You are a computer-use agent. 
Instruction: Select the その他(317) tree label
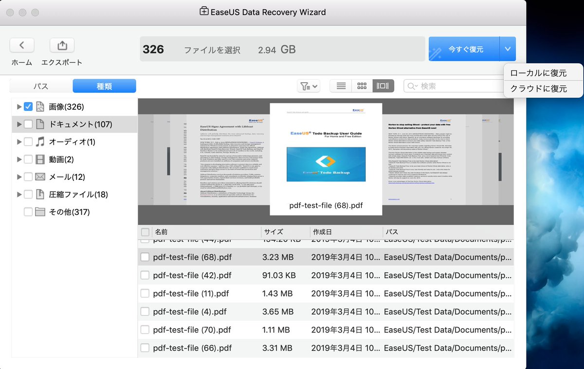[x=69, y=211]
